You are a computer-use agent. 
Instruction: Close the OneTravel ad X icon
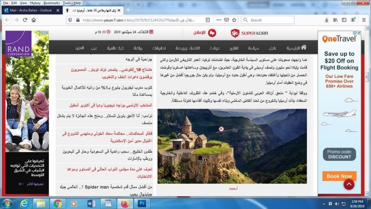tap(359, 33)
